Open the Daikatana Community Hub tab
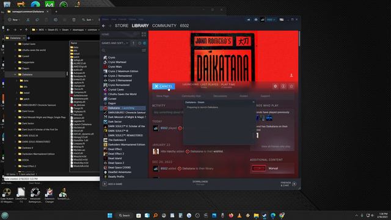The width and height of the screenshot is (391, 220). coord(191,96)
